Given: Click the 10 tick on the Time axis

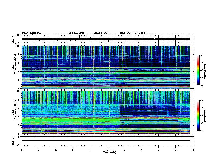Looking at the screenshot, I should point(193,150).
